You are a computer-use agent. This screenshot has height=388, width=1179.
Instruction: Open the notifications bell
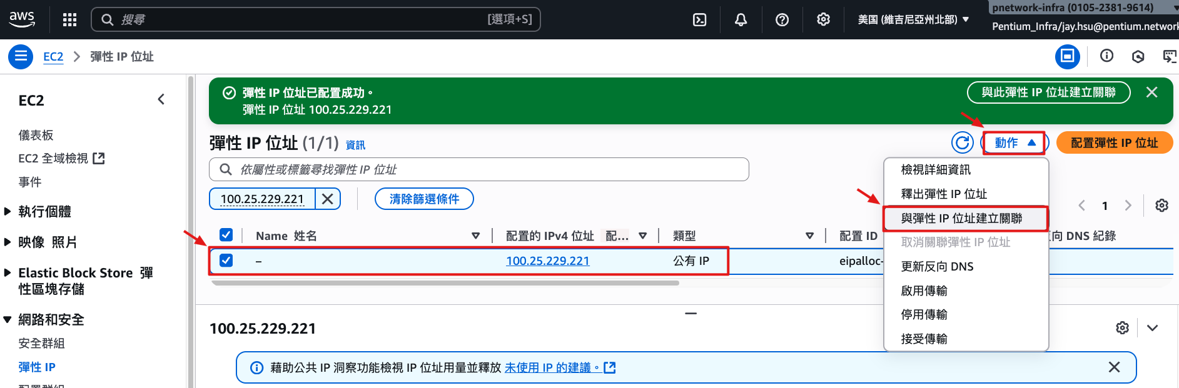tap(741, 19)
